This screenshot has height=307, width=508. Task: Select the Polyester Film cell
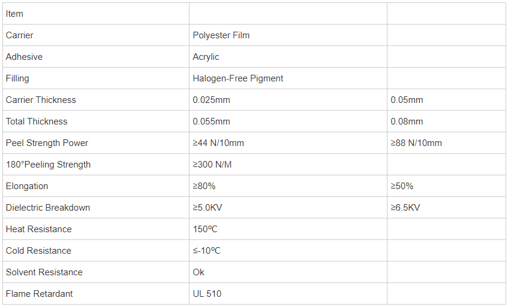click(288, 35)
